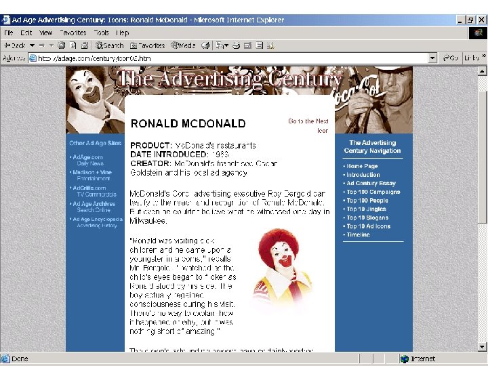The image size is (488, 366).
Task: Expand the address bar dropdown
Action: [x=432, y=58]
